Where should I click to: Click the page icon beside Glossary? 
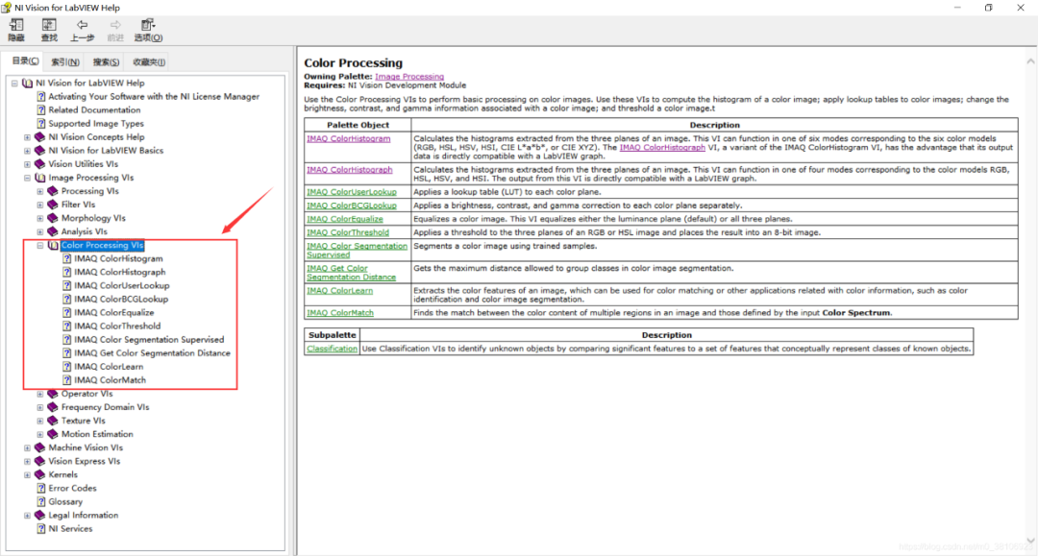41,502
